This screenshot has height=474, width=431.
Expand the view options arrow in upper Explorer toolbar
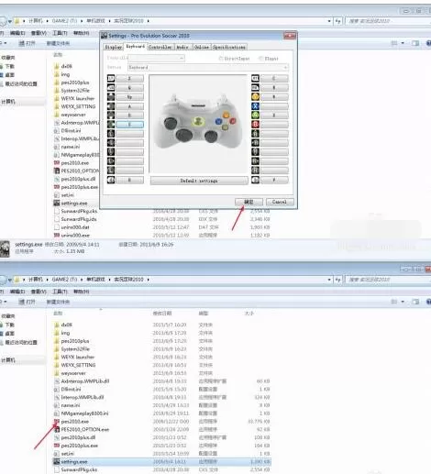click(403, 43)
